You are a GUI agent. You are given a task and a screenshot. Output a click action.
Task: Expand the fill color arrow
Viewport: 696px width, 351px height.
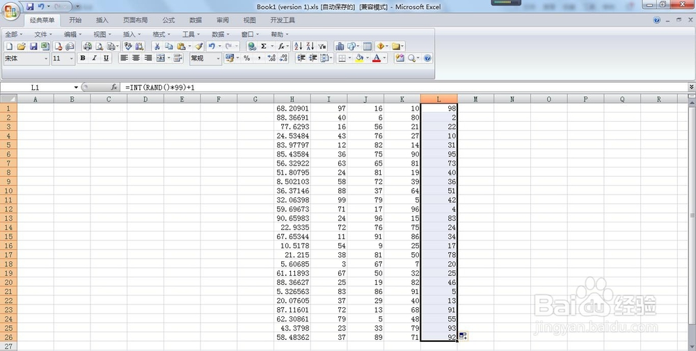367,58
